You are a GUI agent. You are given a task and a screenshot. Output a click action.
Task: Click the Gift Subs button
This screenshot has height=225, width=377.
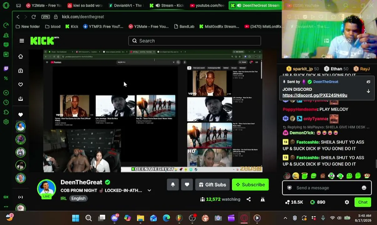click(212, 185)
